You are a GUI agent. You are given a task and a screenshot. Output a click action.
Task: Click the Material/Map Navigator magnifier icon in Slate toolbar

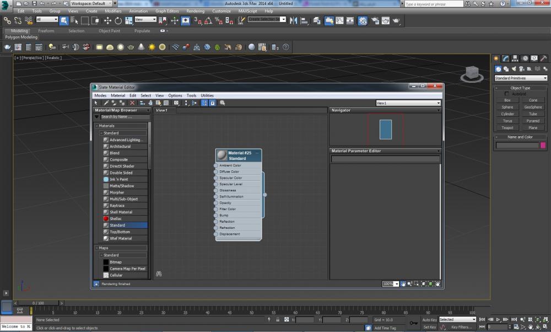[x=223, y=103]
